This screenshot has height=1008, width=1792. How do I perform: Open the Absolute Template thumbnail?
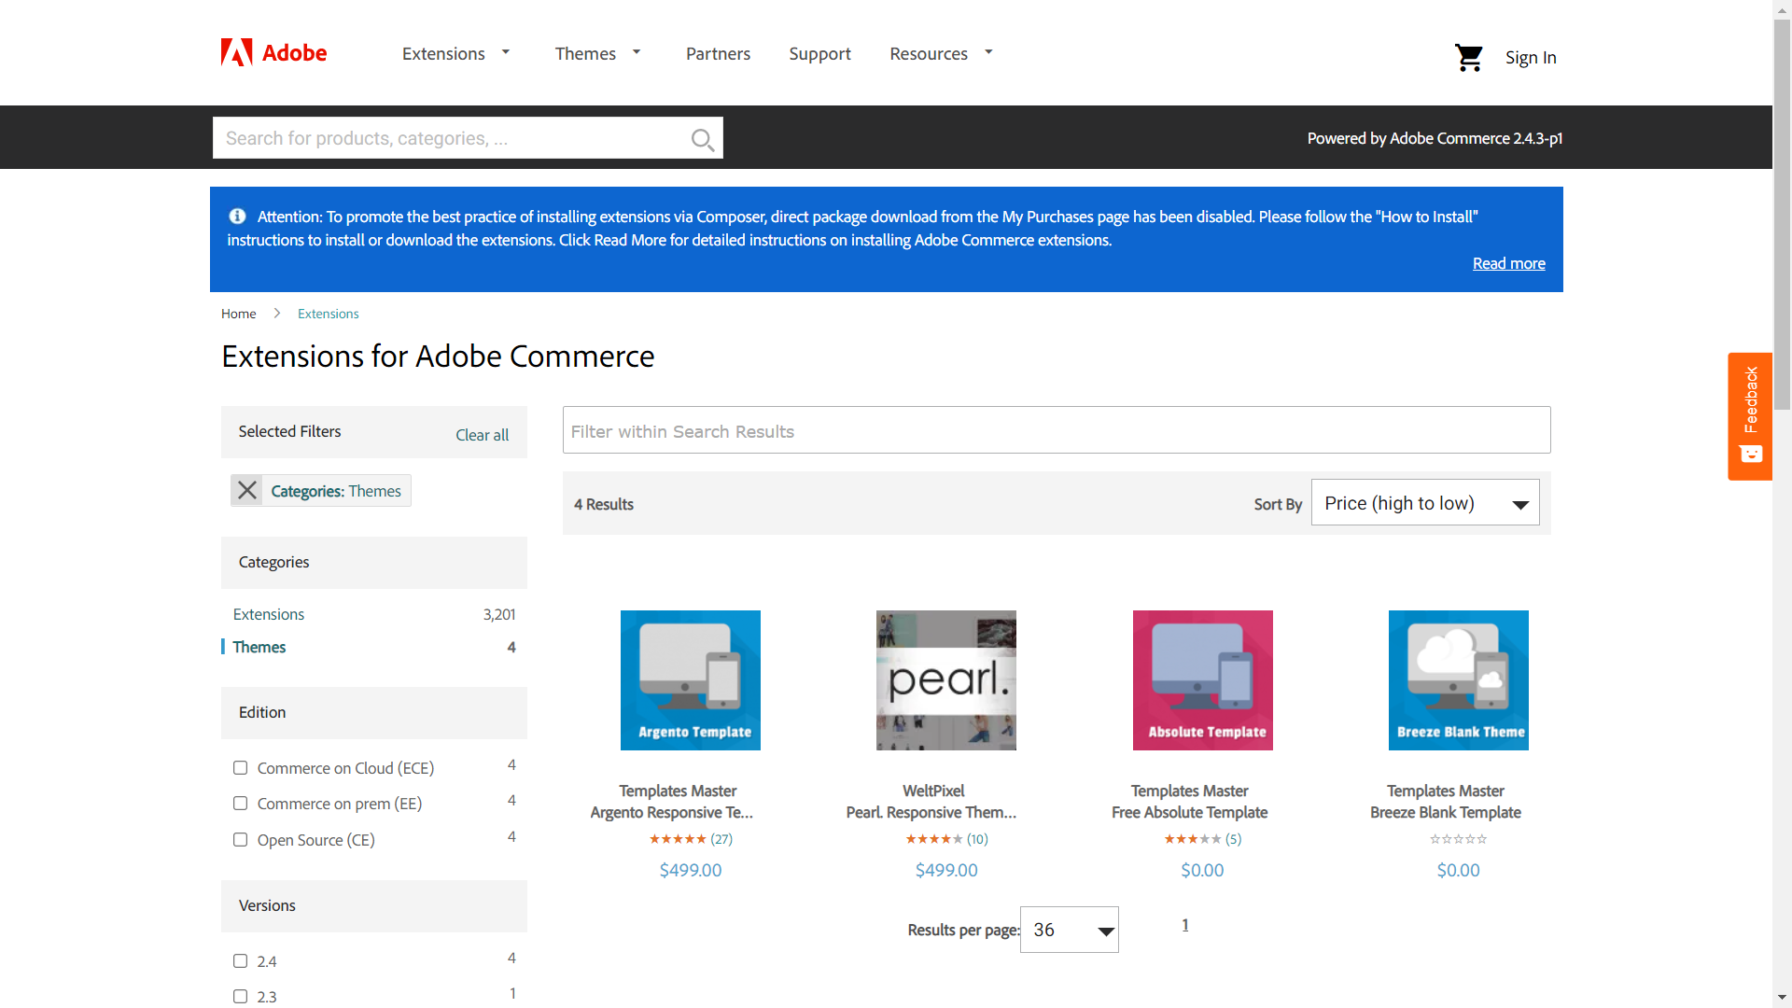(x=1203, y=680)
